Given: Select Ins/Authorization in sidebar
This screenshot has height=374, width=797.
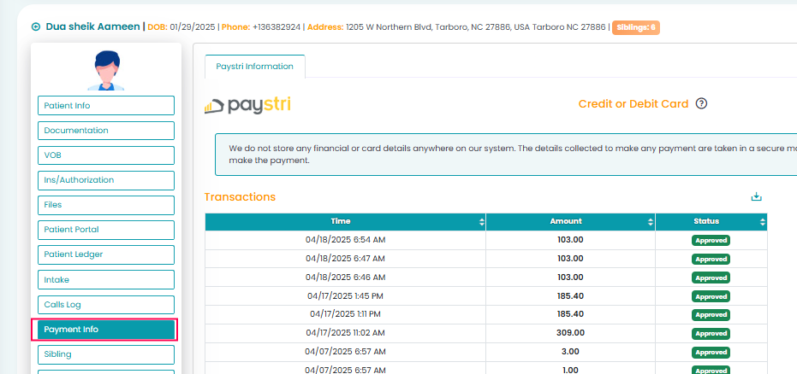Looking at the screenshot, I should [106, 180].
